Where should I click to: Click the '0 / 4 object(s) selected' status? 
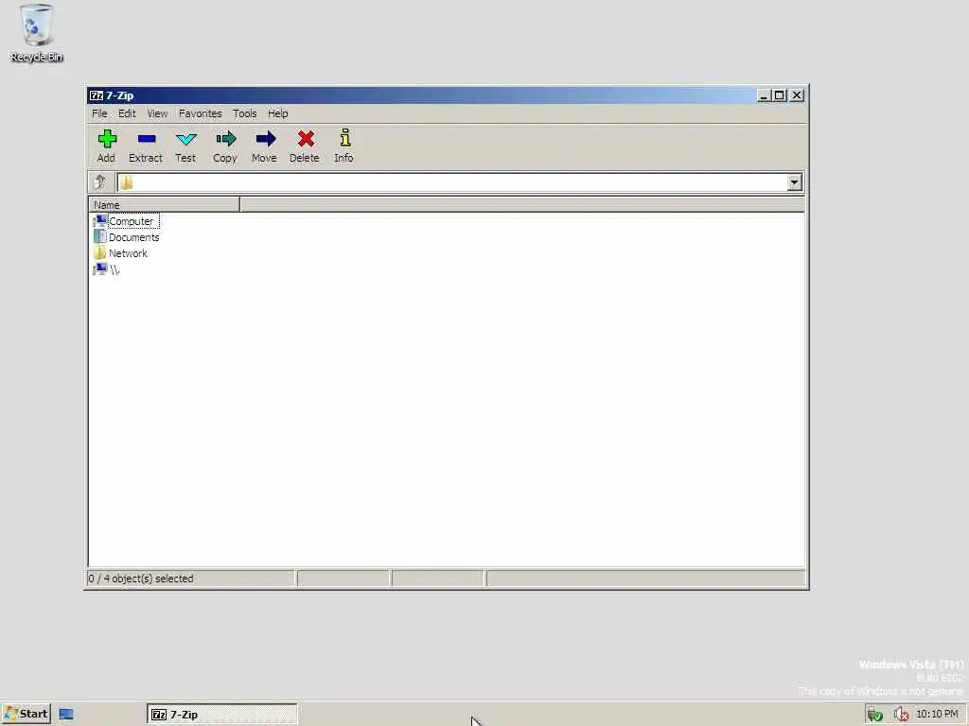coord(141,579)
